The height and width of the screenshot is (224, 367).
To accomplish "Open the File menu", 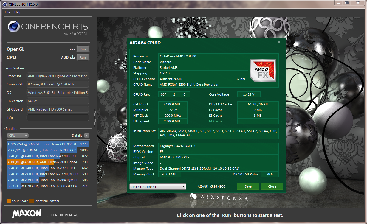I will click(x=7, y=12).
